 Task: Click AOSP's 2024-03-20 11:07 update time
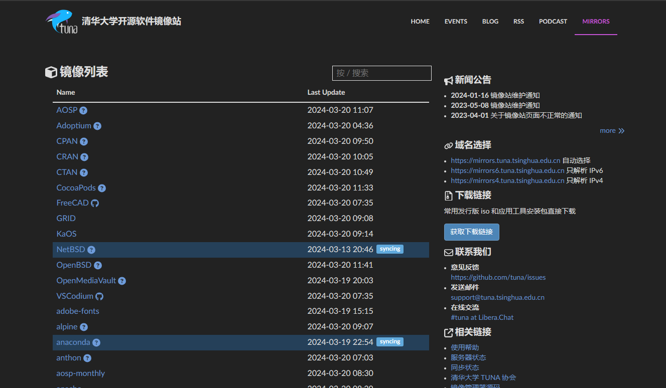340,110
